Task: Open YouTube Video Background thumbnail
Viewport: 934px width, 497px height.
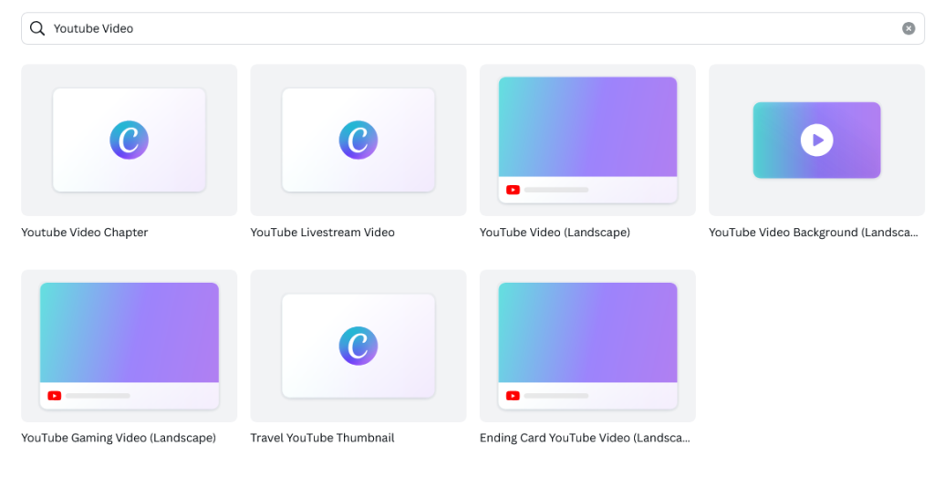Action: pos(816,140)
